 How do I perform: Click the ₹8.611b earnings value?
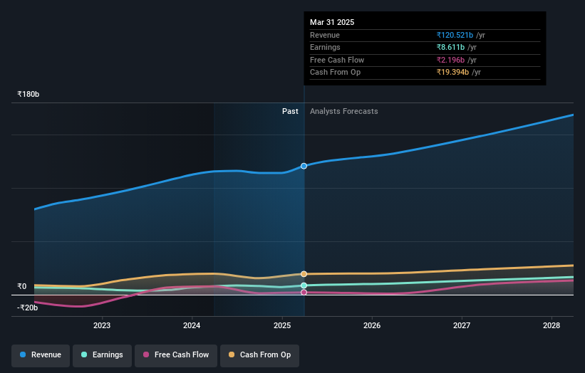coord(451,47)
